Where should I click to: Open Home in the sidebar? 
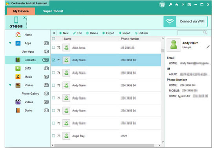(x=28, y=35)
